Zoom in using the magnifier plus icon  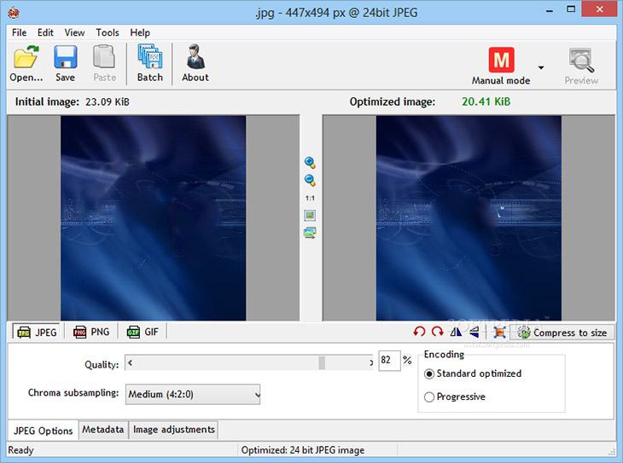click(x=310, y=162)
